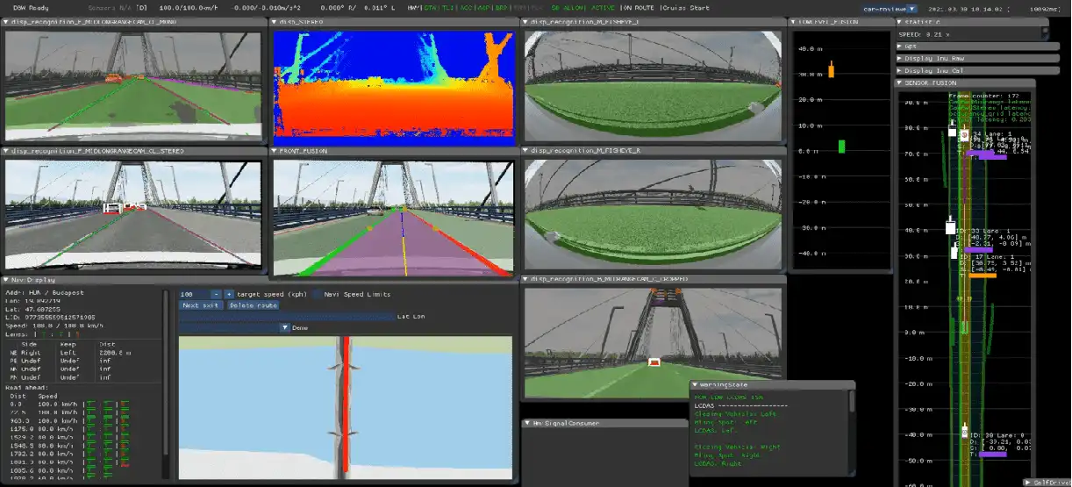This screenshot has height=487, width=1072.
Task: Collapse the disp_recognition M_FISHEYE_R panel
Action: [x=525, y=150]
